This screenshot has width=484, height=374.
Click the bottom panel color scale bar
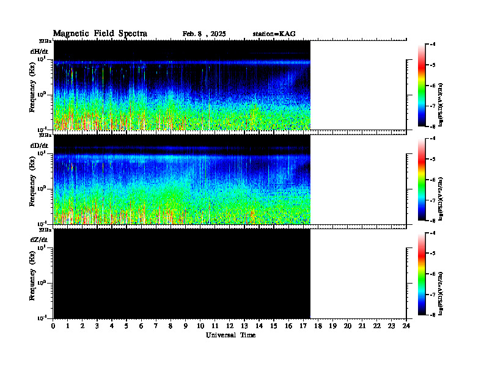422,274
